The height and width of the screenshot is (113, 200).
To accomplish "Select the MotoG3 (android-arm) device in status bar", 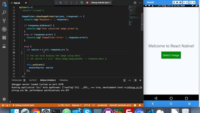I will click(x=120, y=105).
